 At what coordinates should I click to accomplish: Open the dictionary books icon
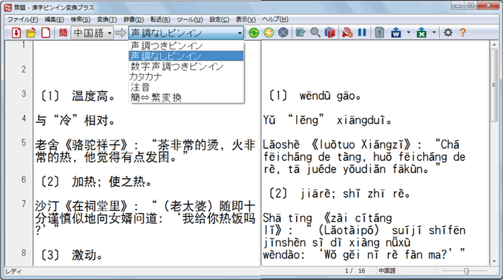(330, 32)
